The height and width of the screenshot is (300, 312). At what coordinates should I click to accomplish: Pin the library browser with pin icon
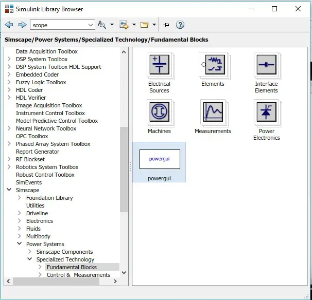point(166,25)
